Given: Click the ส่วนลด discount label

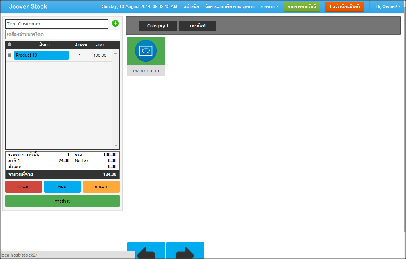Looking at the screenshot, I should click(x=15, y=167).
